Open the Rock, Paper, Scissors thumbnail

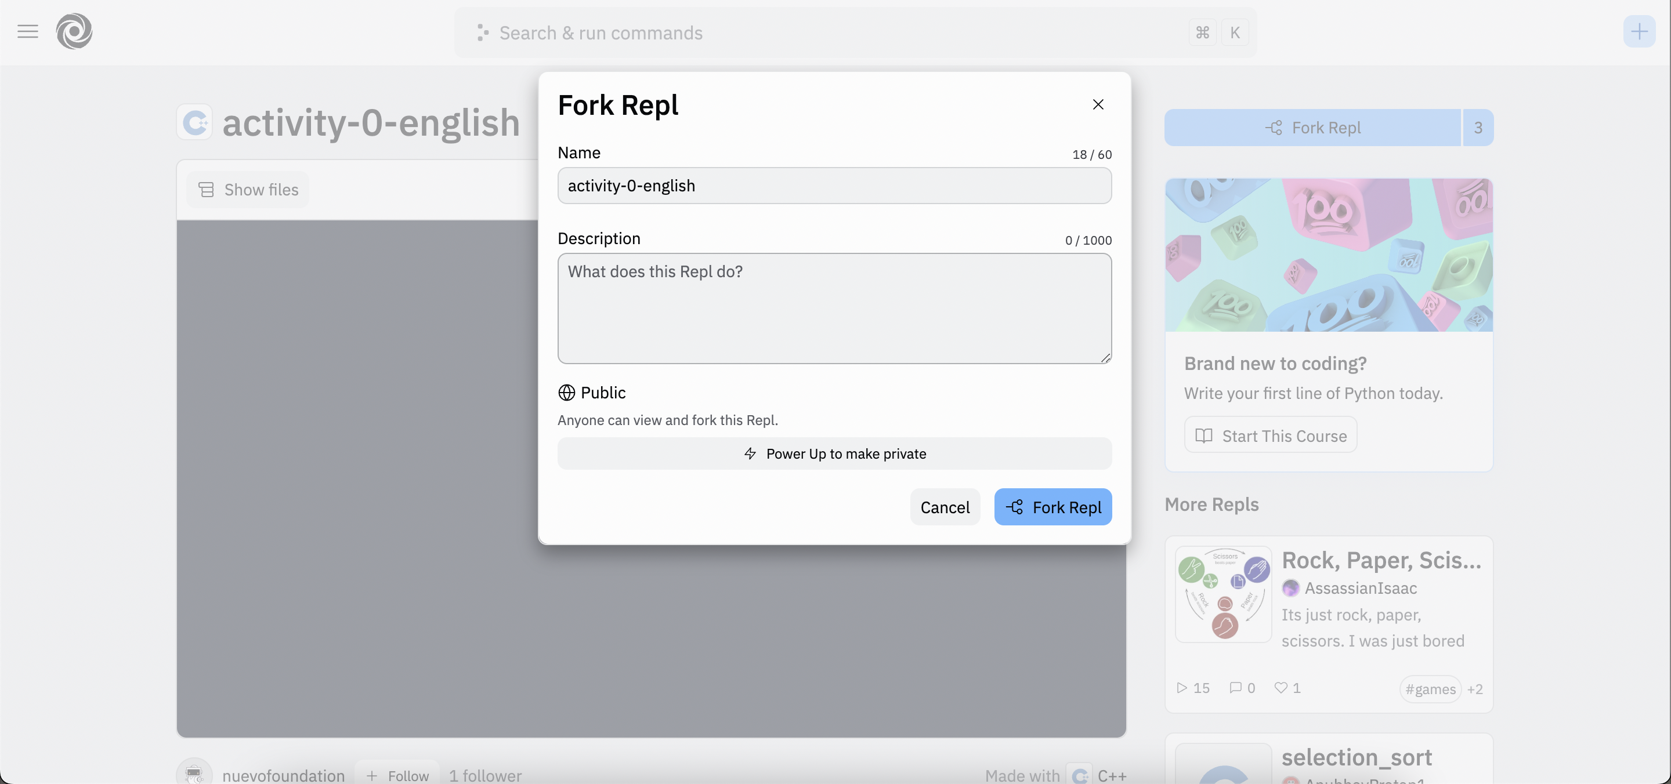(x=1224, y=594)
